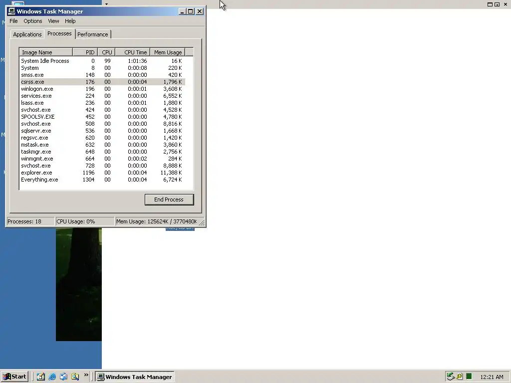Select the sqlservr.exe process
Image resolution: width=511 pixels, height=383 pixels.
pos(102,131)
